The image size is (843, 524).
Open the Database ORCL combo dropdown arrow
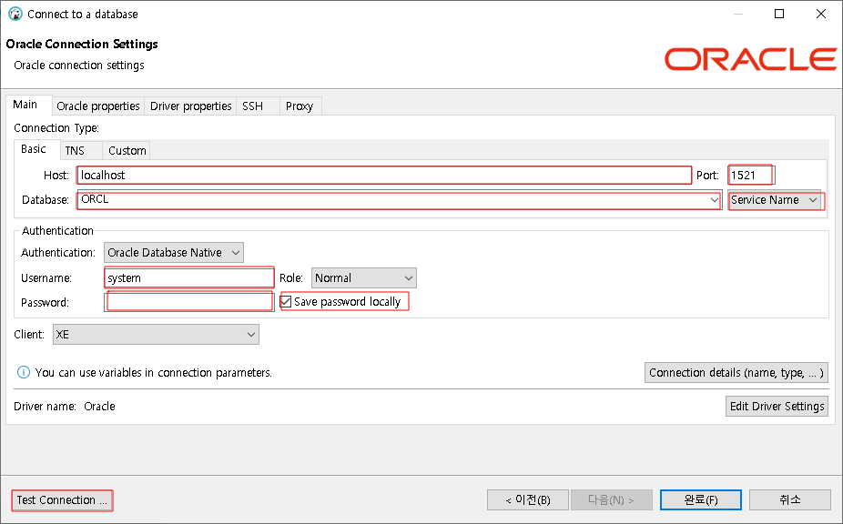click(x=714, y=200)
